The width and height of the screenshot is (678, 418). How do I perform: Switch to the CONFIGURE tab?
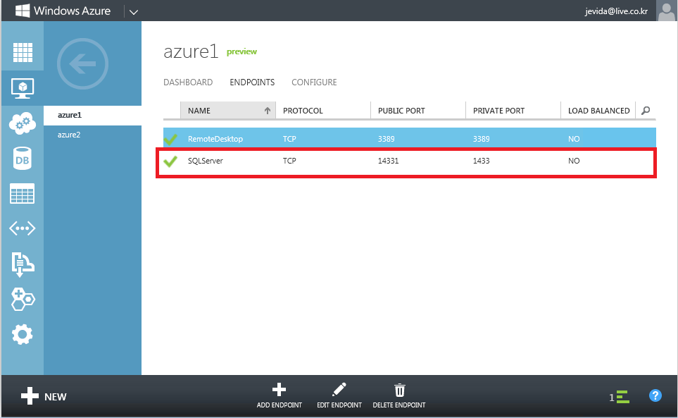314,82
